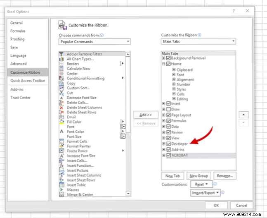Expand the Background Removal node
The image size is (267, 218).
click(x=163, y=58)
